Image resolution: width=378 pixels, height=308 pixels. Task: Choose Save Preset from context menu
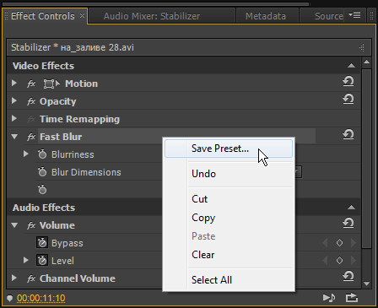point(229,149)
